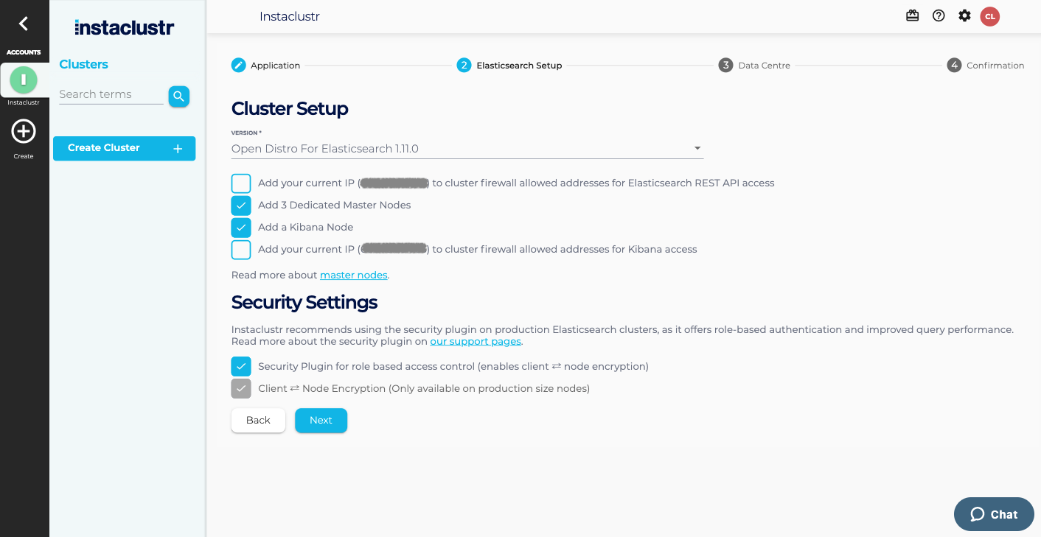Open the master nodes link
This screenshot has width=1041, height=537.
pyautogui.click(x=353, y=275)
